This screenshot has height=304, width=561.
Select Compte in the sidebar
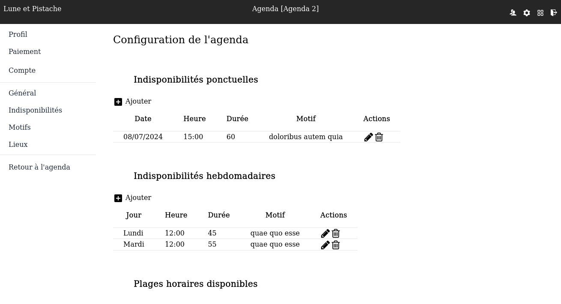(22, 70)
